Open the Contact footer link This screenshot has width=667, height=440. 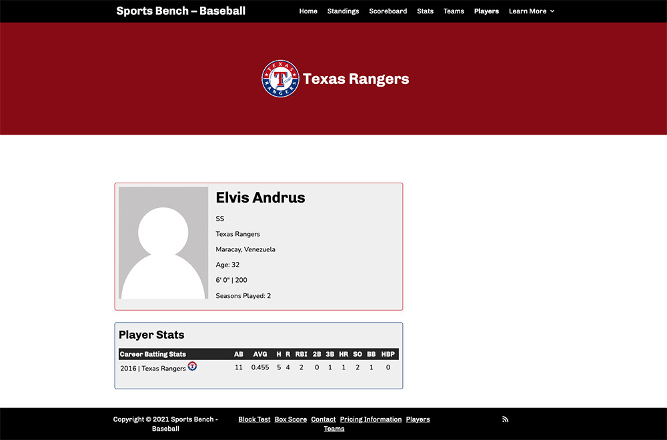tap(323, 419)
